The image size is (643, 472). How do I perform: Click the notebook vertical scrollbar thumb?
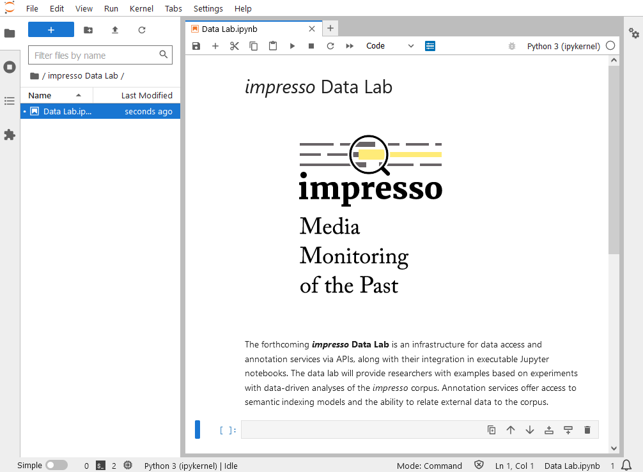pyautogui.click(x=614, y=160)
